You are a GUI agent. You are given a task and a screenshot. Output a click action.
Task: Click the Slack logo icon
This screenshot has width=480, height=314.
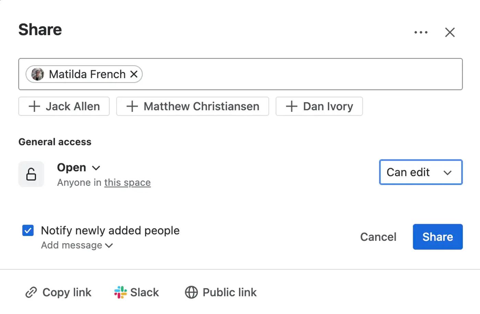120,292
